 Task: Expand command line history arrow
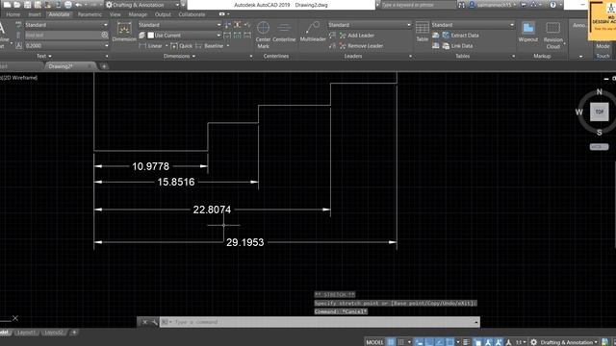click(x=476, y=322)
